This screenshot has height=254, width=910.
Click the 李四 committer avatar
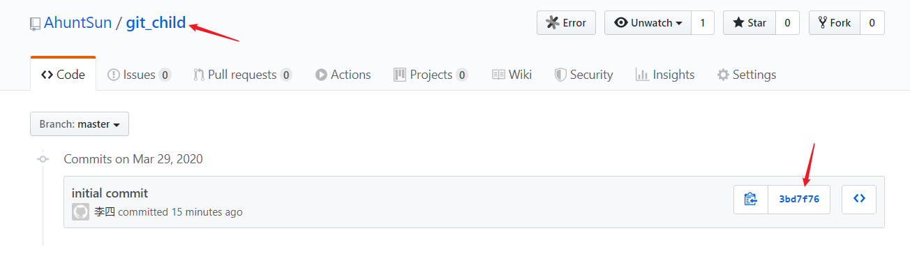coord(80,212)
